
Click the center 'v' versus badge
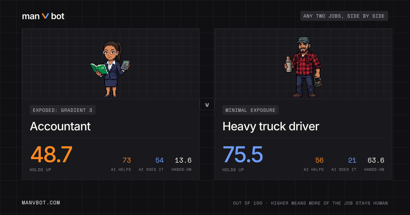click(207, 104)
